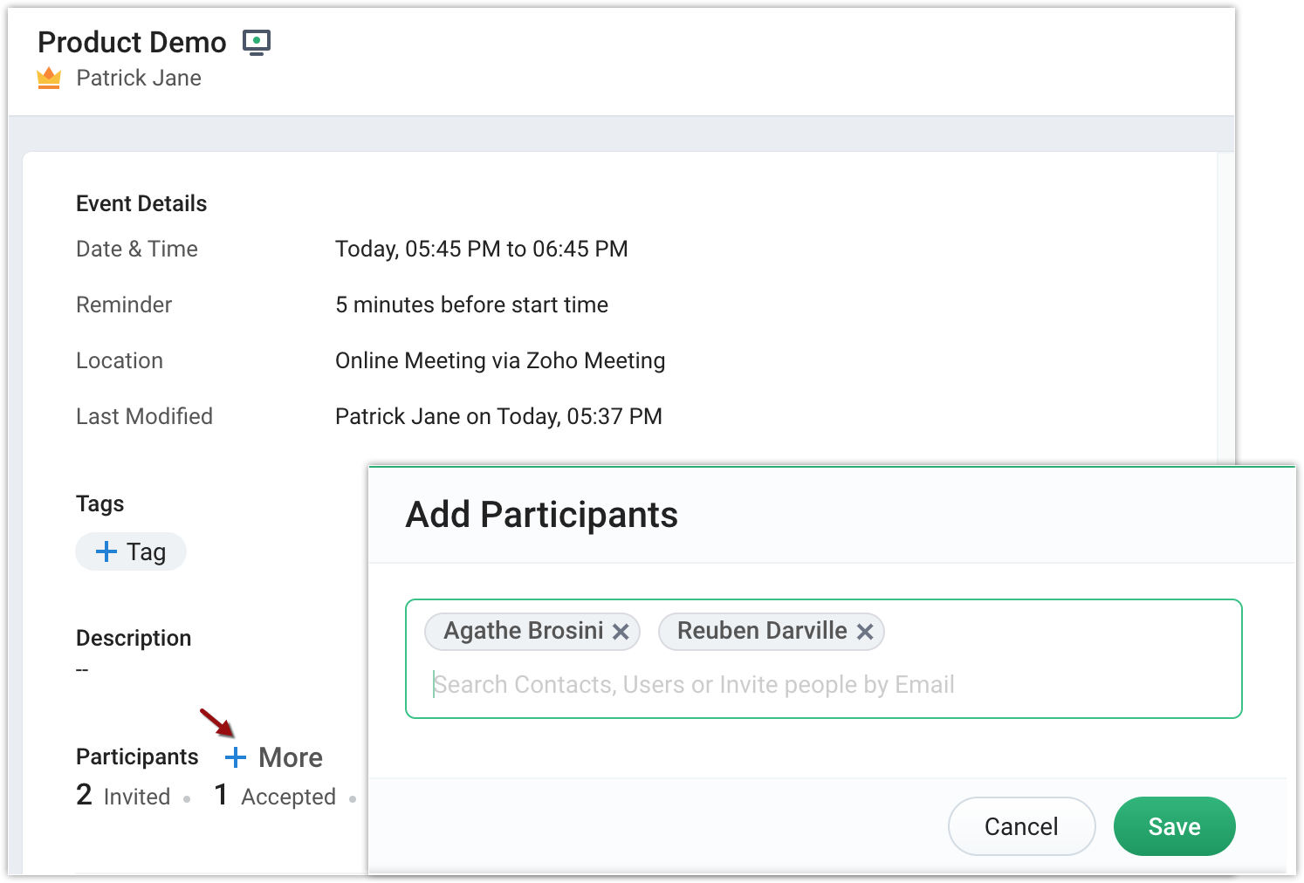Select the Reuben Darville participant chip
Screen dimensions: 1304x883
761,631
